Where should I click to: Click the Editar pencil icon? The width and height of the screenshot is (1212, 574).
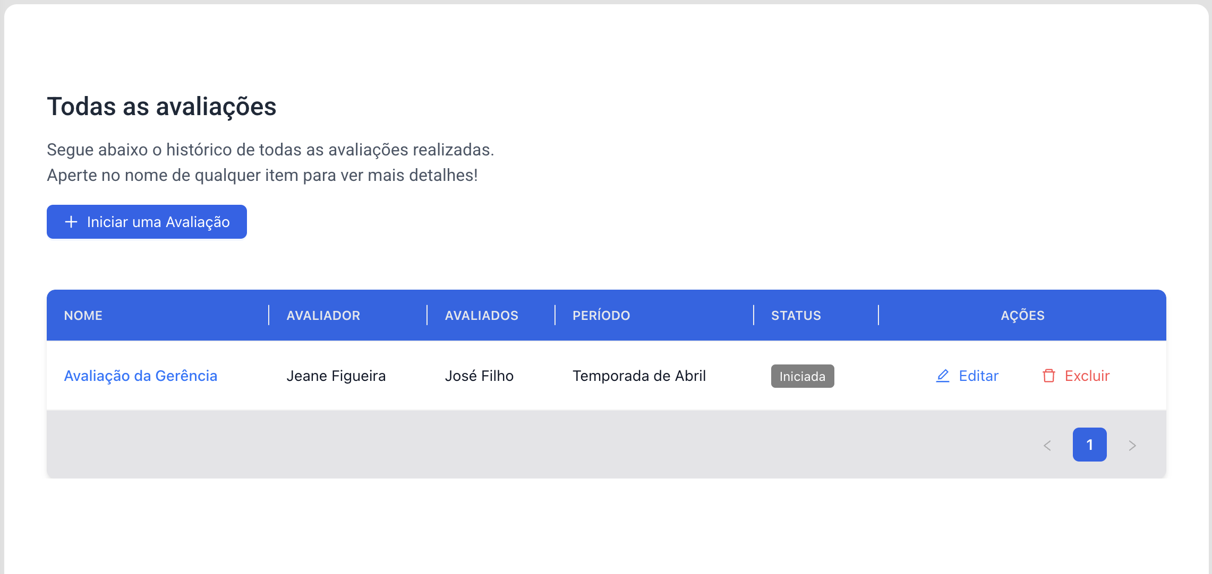click(943, 376)
